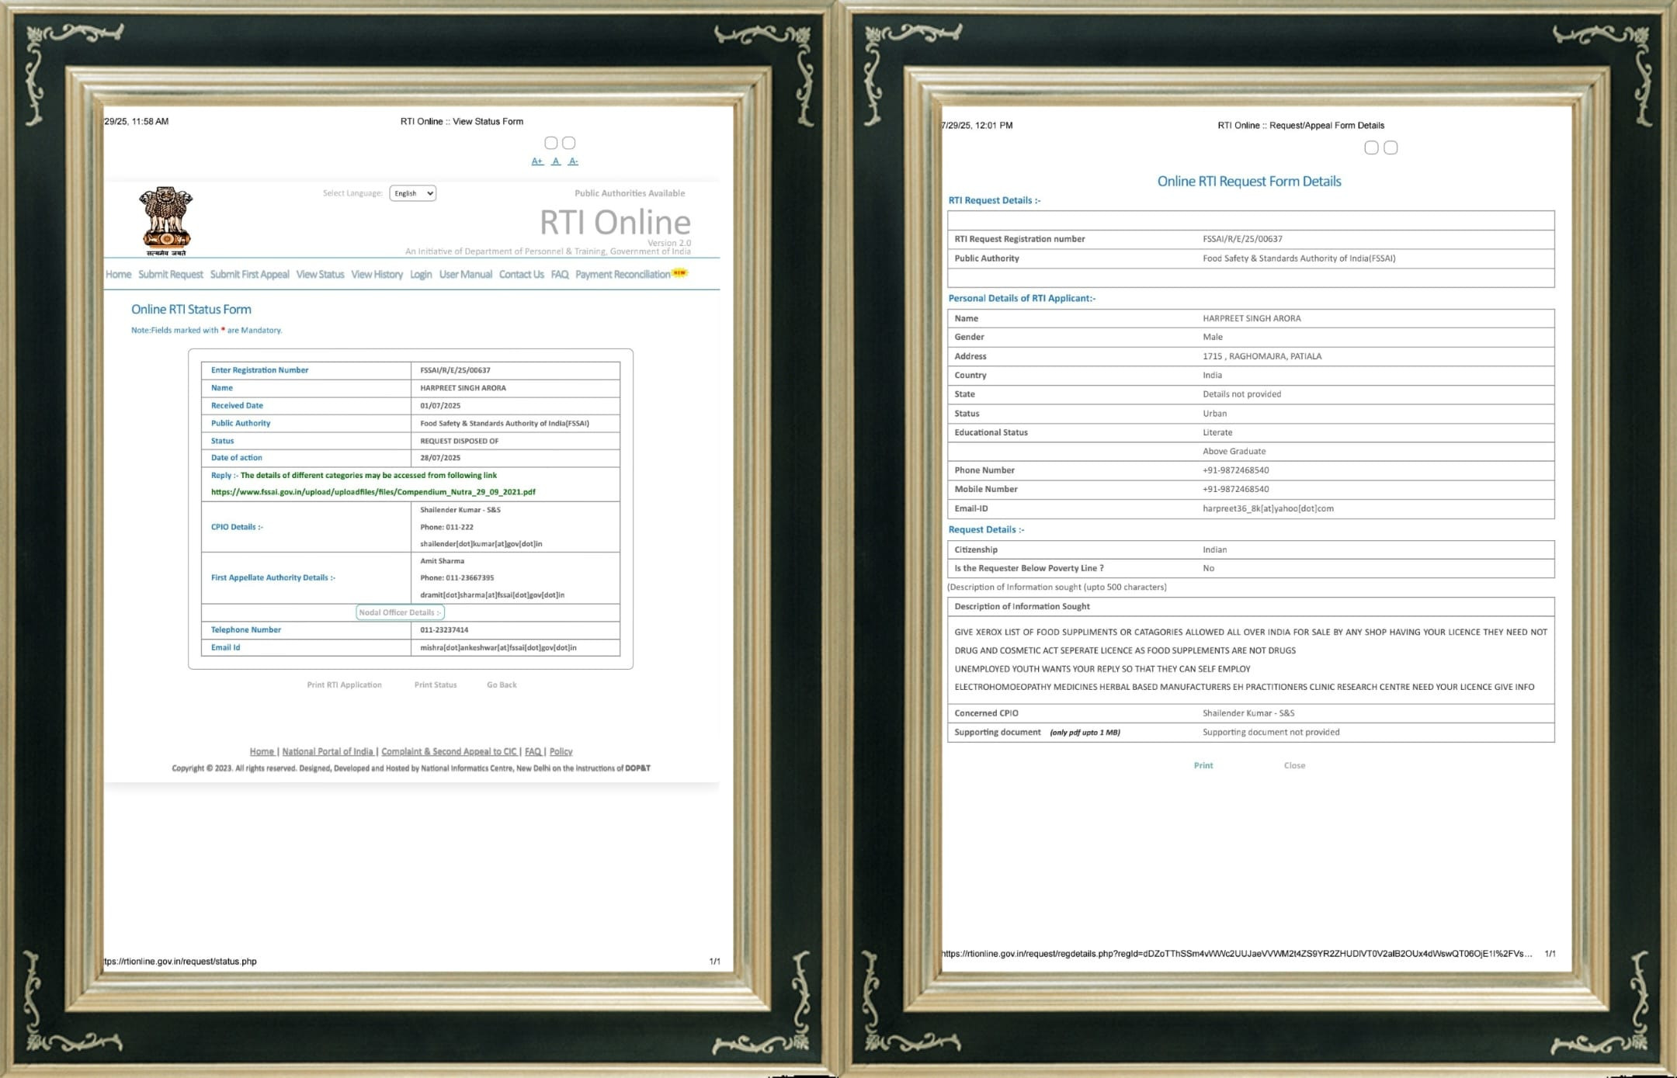Screen dimensions: 1677x1078
Task: Click the Go Back button
Action: click(502, 685)
